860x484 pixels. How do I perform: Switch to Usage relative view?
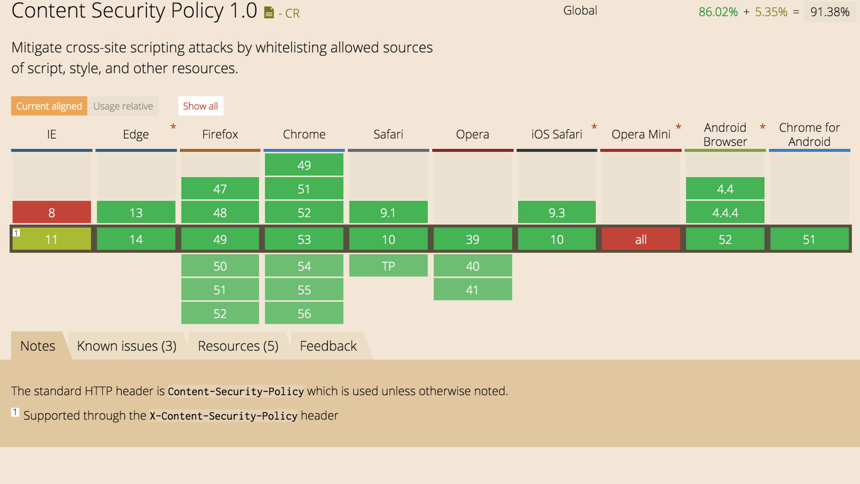(x=123, y=106)
